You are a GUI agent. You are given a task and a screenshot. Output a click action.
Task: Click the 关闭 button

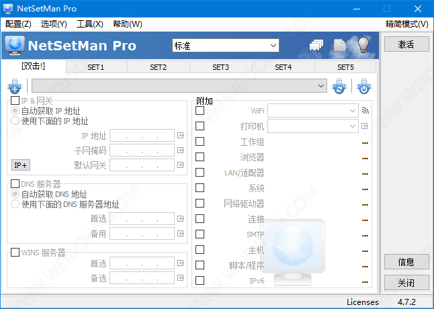406,283
